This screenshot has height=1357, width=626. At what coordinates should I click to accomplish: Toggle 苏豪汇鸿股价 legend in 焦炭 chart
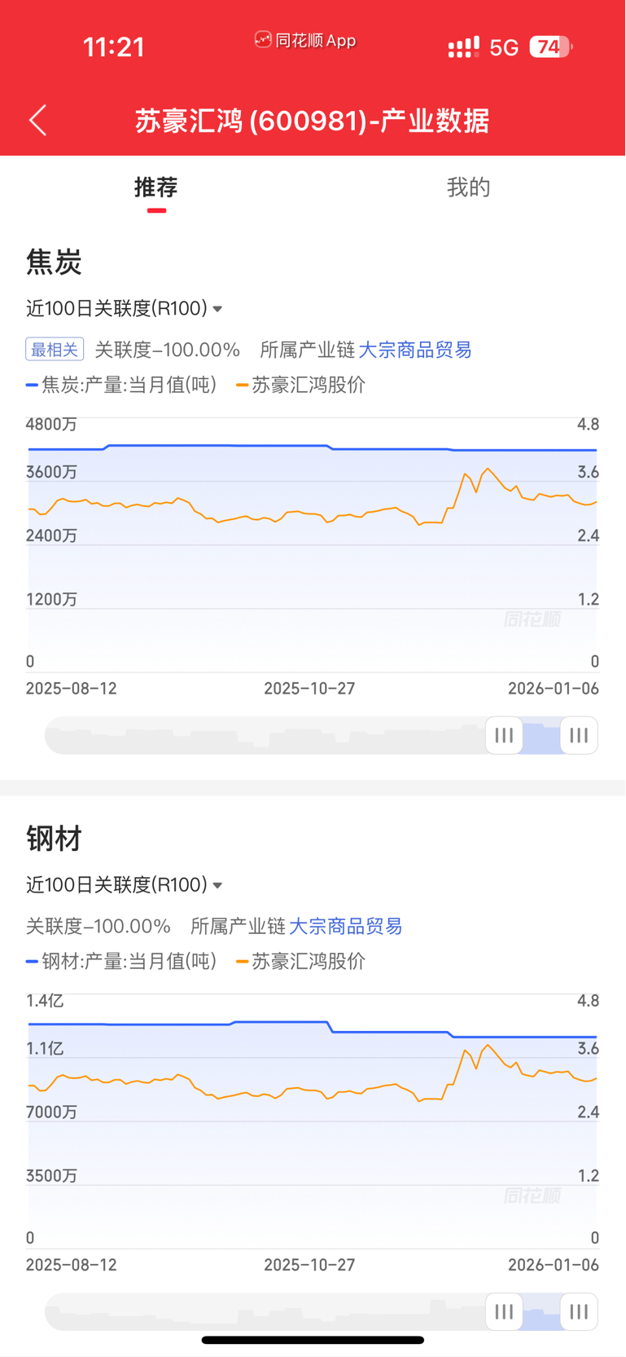pyautogui.click(x=300, y=385)
